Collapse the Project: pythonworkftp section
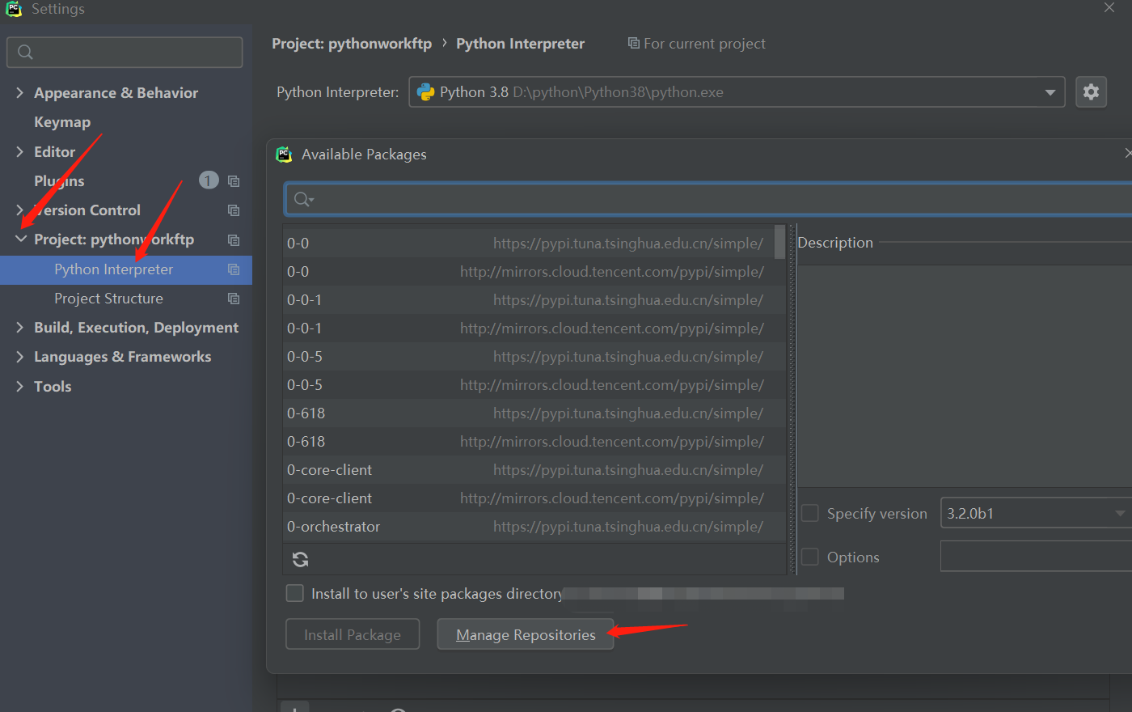This screenshot has height=712, width=1132. coord(21,239)
